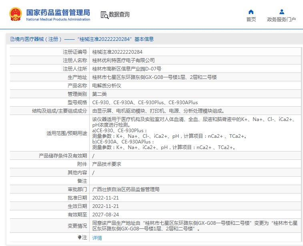
Task: Open the 政务服务门户 text label
Action: point(281,20)
